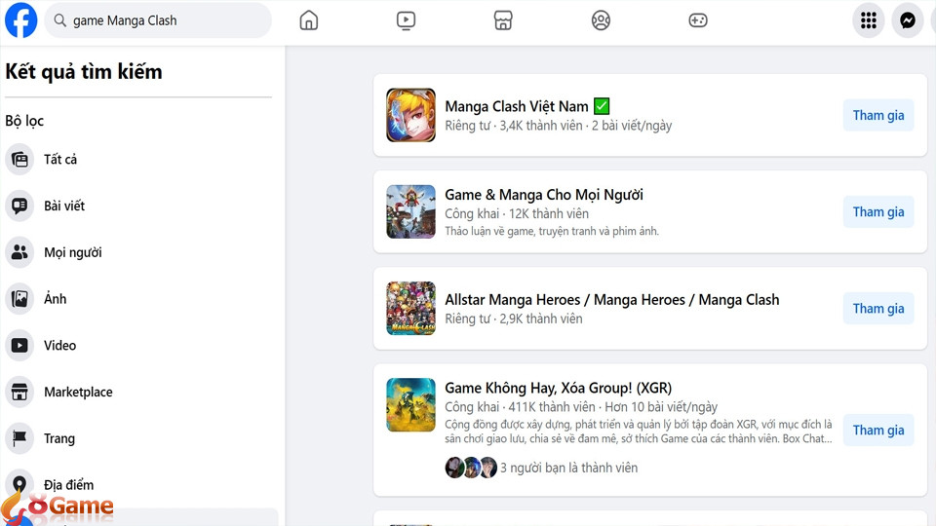The height and width of the screenshot is (526, 936).
Task: Open the Watch video icon in top bar
Action: point(406,20)
